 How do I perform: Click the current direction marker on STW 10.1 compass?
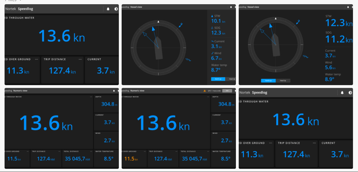pyautogui.click(x=188, y=60)
